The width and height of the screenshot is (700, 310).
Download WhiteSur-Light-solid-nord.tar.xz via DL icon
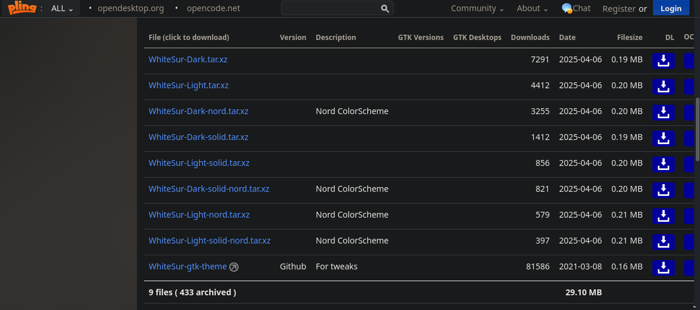point(664,242)
